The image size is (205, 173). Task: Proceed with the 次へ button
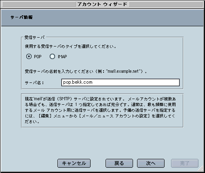tap(151, 163)
